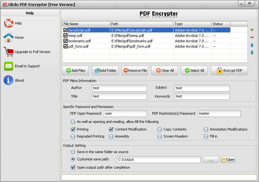Viewport: 259px width, 182px height.
Task: Uncheck temp.pdf file checkbox
Action: [x=65, y=35]
